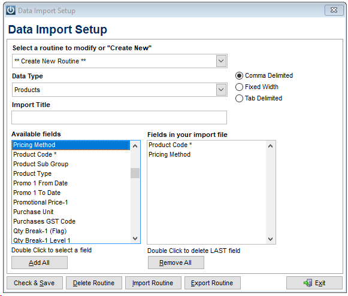Screen dimensions: 348x296
Task: Choose Fixed Width format option
Action: 239,87
